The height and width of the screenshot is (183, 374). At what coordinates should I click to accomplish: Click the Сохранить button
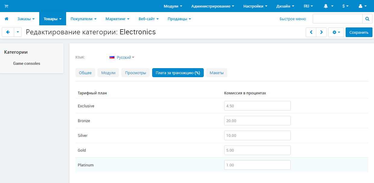359,32
